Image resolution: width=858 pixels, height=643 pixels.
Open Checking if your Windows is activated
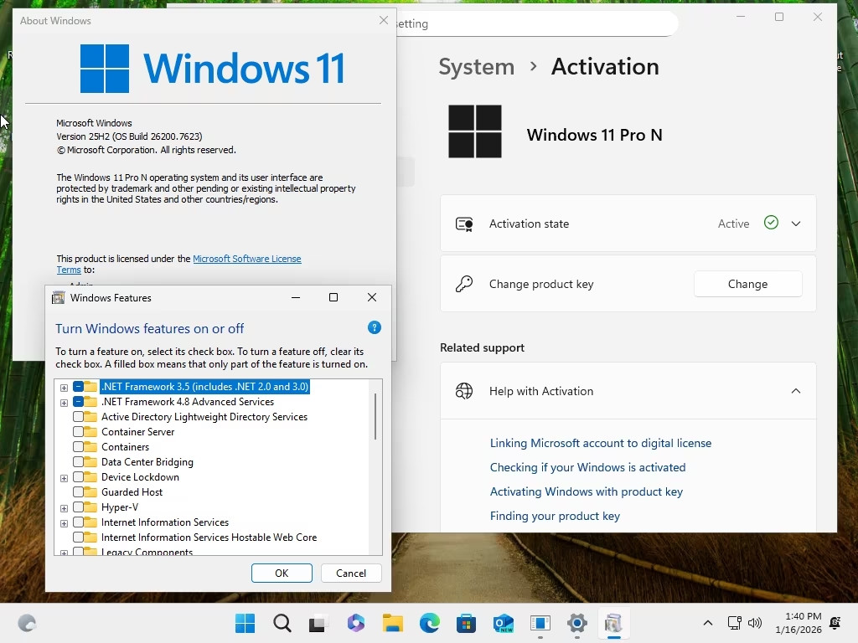(x=587, y=467)
